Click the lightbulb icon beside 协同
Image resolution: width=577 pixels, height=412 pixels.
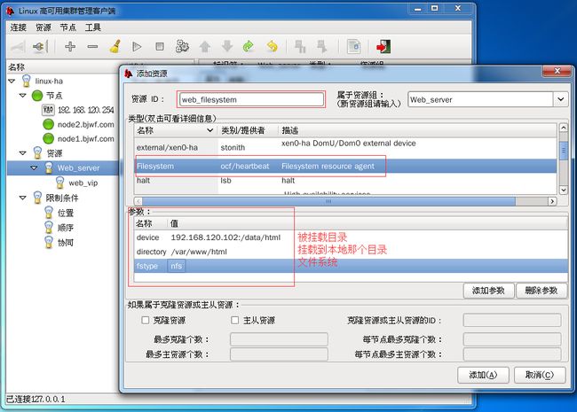[x=49, y=243]
